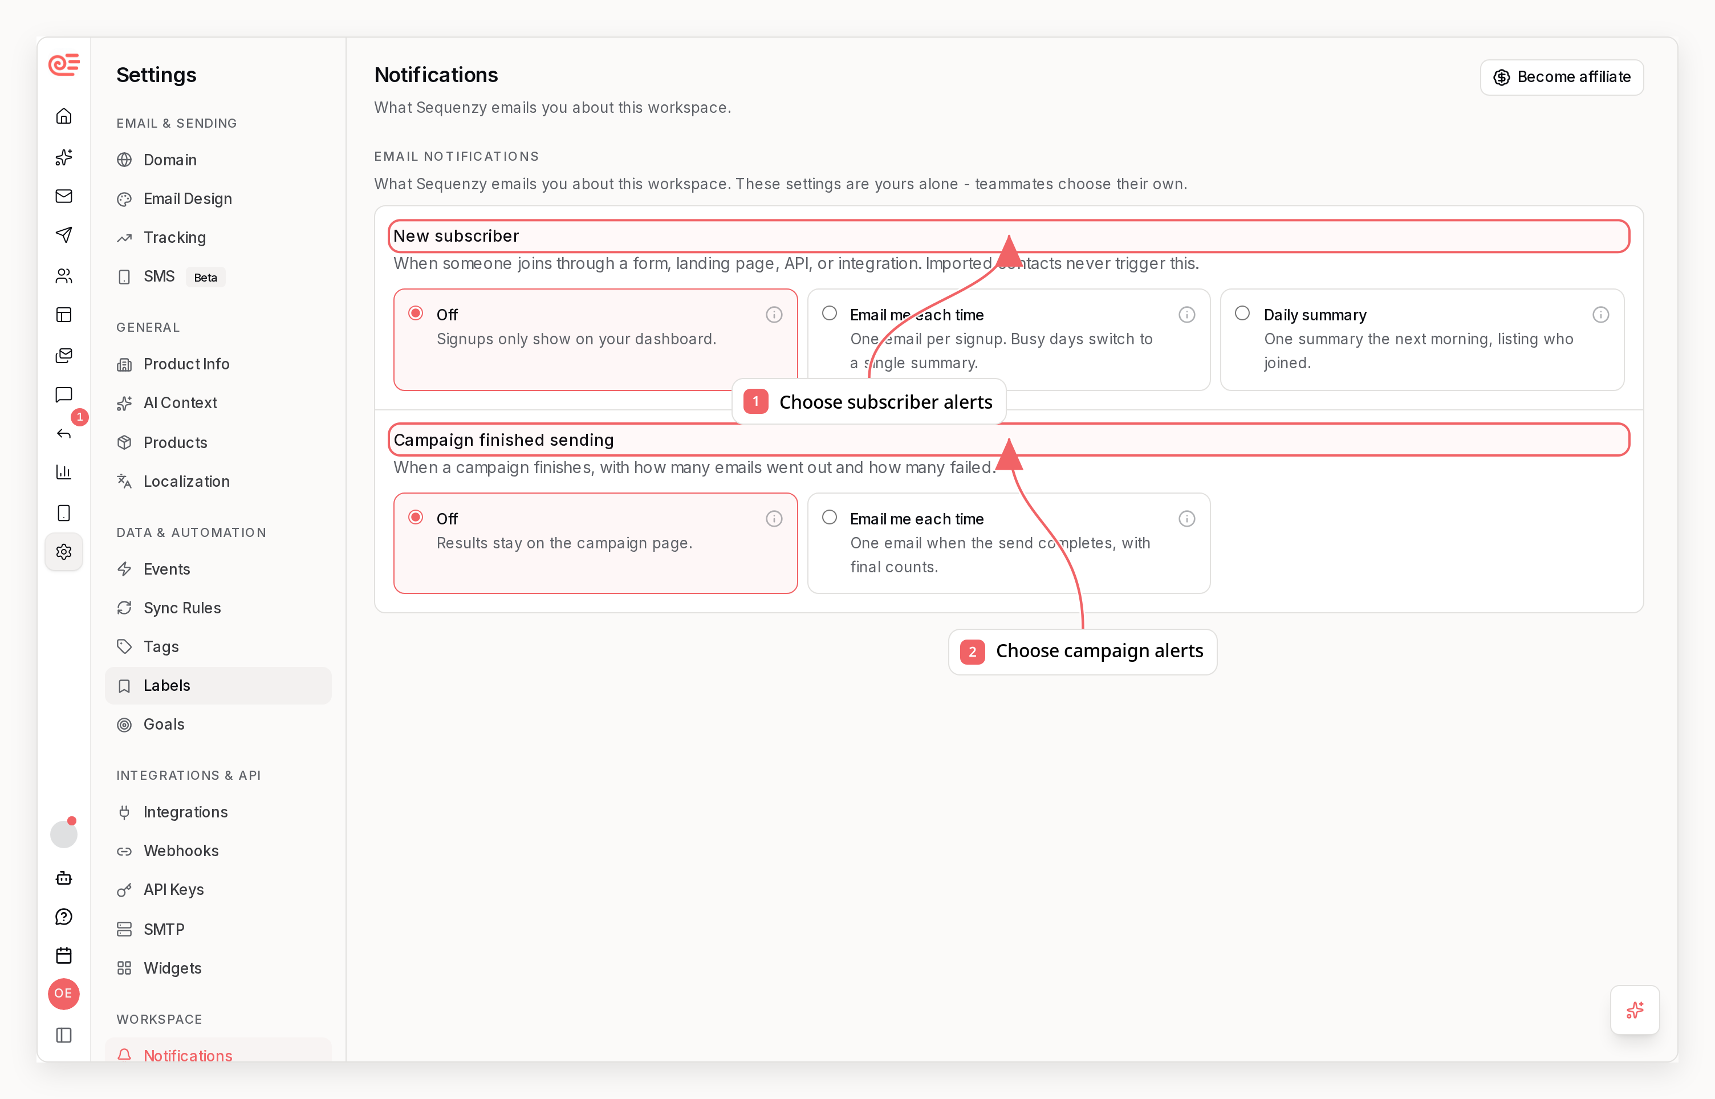Open the stacked envelopes icon in the rail

tap(63, 355)
